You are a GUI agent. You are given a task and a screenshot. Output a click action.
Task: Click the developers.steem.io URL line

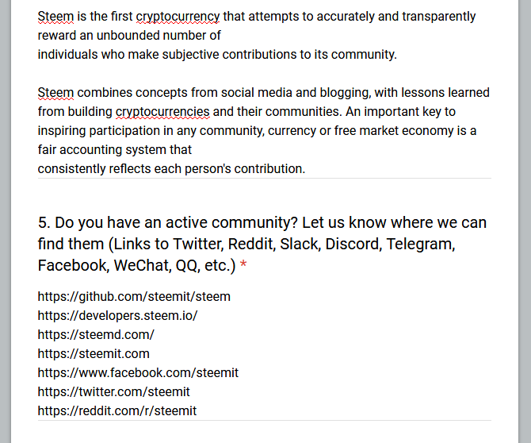coord(117,315)
